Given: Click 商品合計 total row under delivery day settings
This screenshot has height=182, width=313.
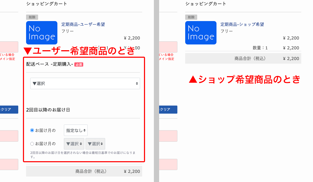Looking at the screenshot, I should click(84, 171).
